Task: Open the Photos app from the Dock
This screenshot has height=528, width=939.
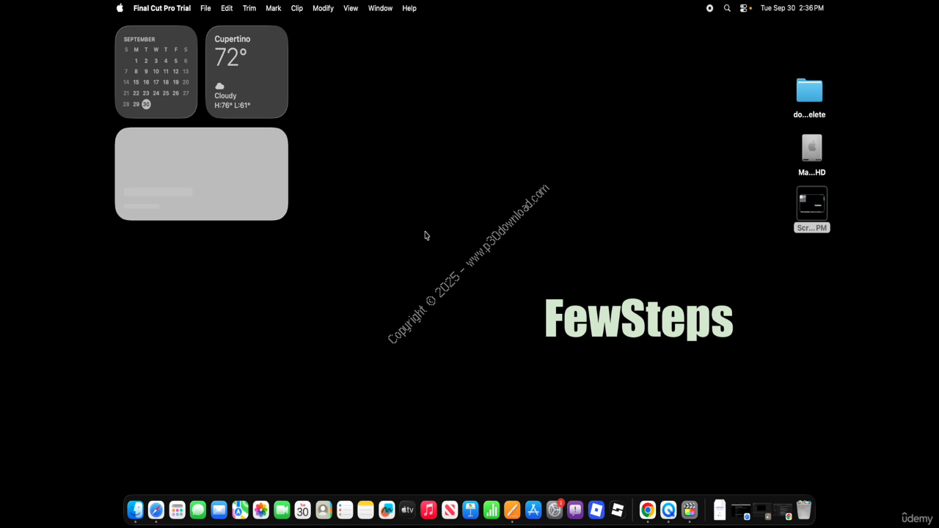Action: pos(261,510)
